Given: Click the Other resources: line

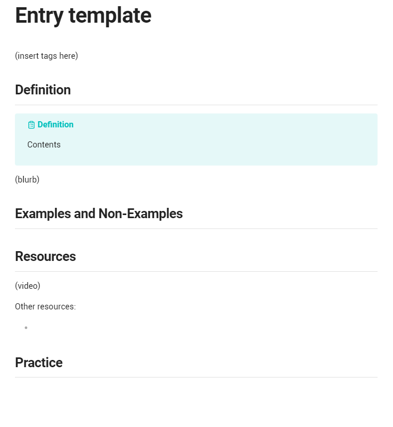Looking at the screenshot, I should pos(45,307).
